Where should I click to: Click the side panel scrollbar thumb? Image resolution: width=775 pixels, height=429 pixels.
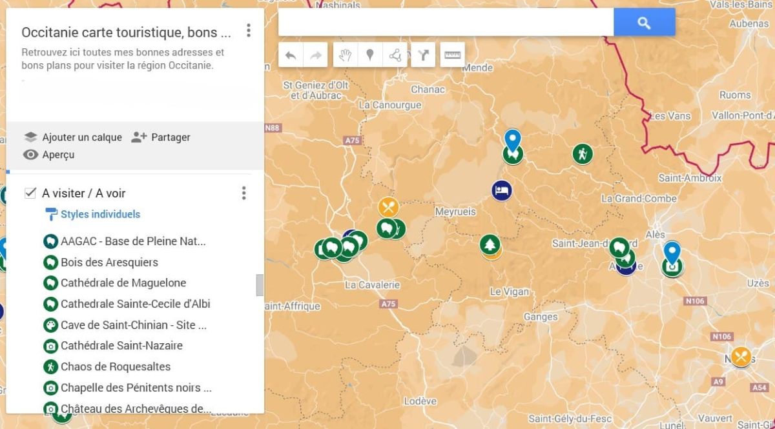[x=260, y=284]
